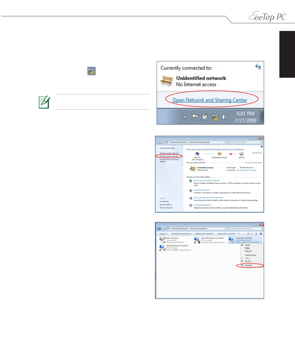Click refresh button next to Sharing Center address bar
This screenshot has height=357, width=295.
(x=227, y=142)
